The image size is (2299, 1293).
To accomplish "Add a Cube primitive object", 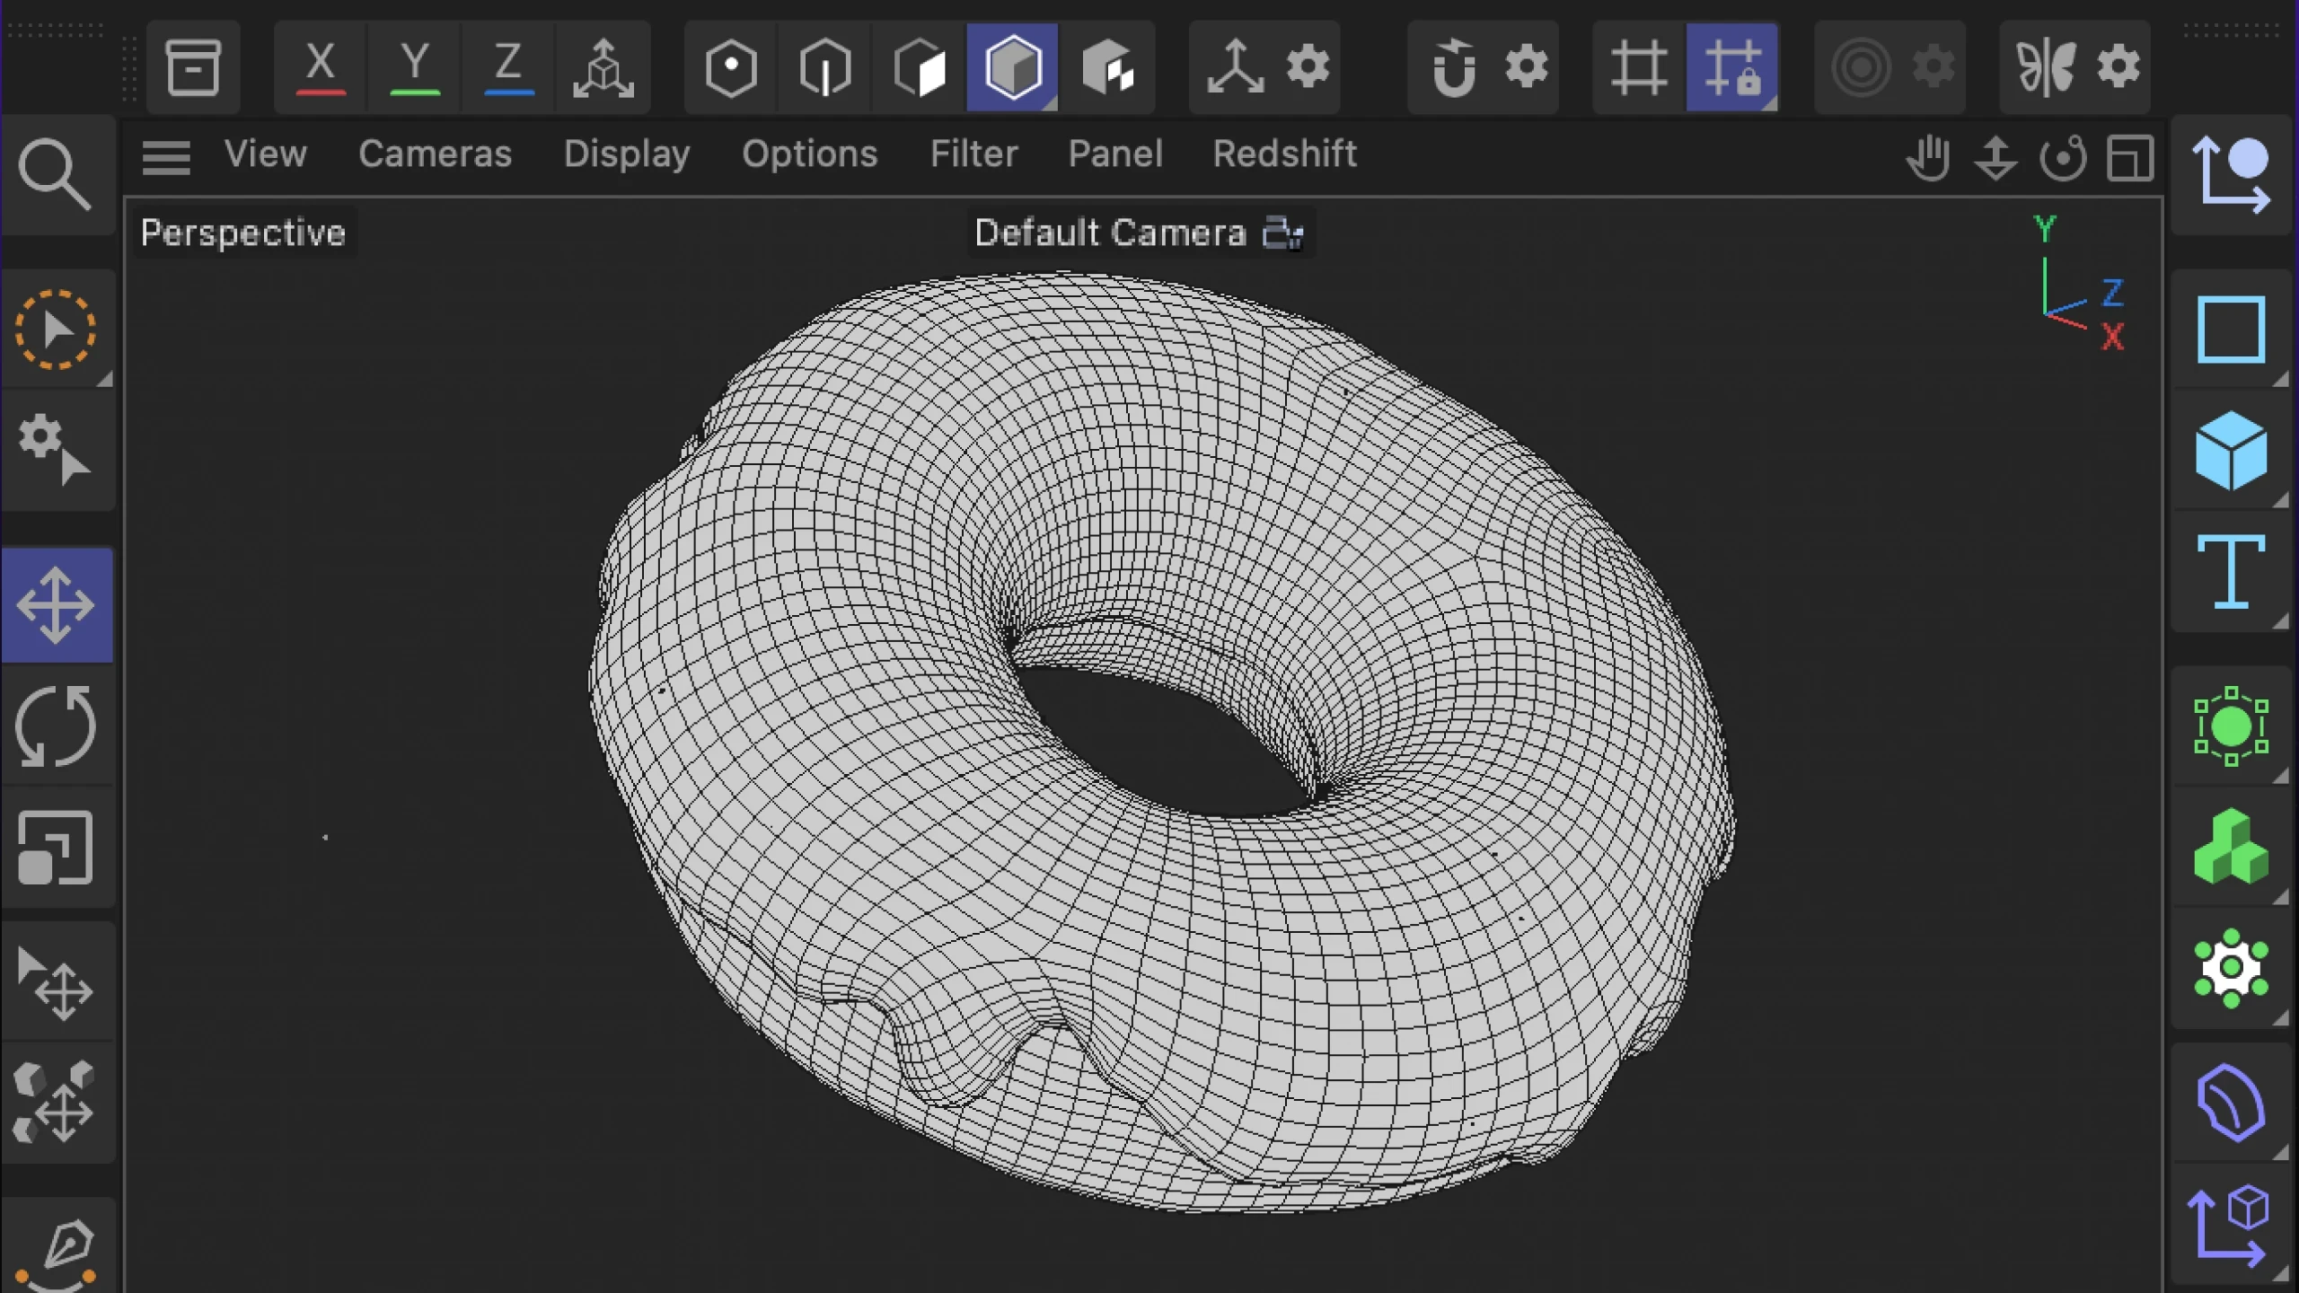I will [2231, 451].
